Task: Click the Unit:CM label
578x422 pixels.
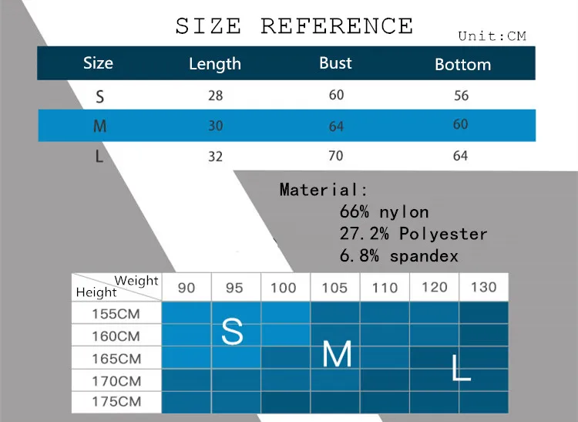Action: pyautogui.click(x=492, y=36)
